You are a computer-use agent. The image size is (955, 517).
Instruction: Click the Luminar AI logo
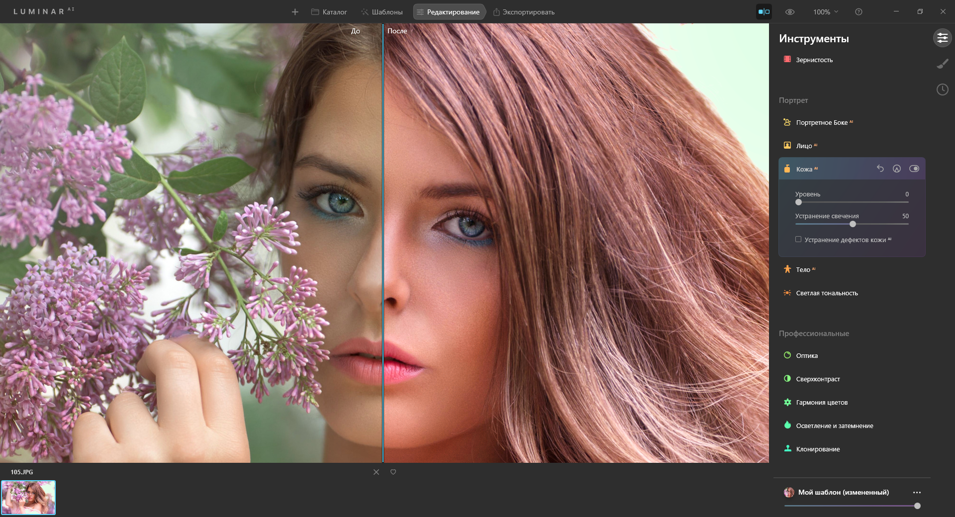44,11
